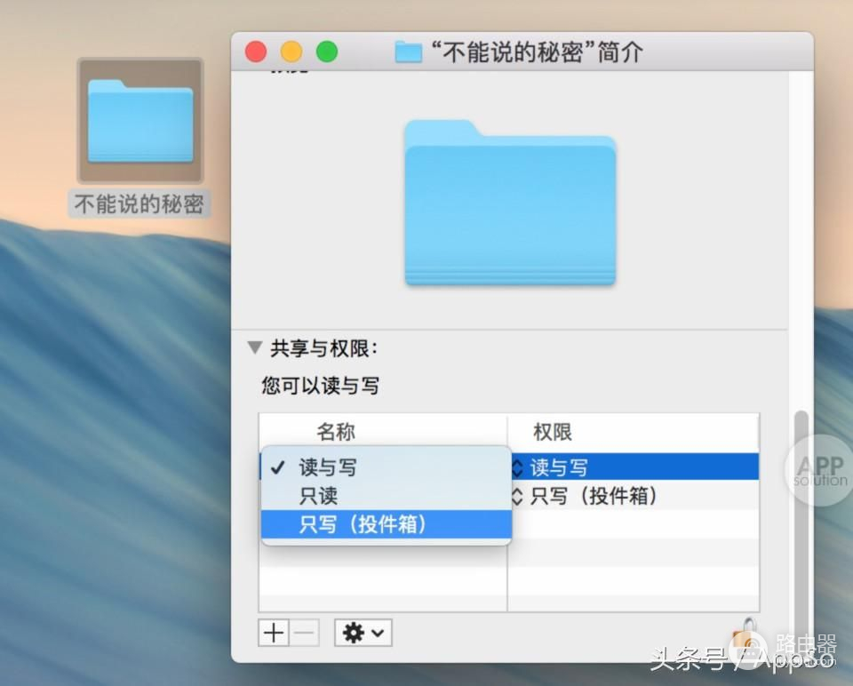Open the 只写（投件箱） permission dropdown in the second row

634,496
